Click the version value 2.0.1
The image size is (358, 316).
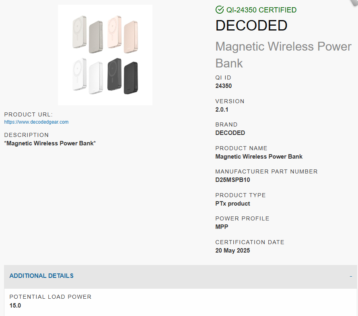click(x=222, y=110)
